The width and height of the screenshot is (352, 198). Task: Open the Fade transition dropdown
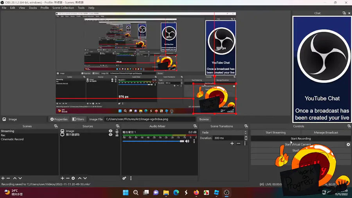(224, 132)
